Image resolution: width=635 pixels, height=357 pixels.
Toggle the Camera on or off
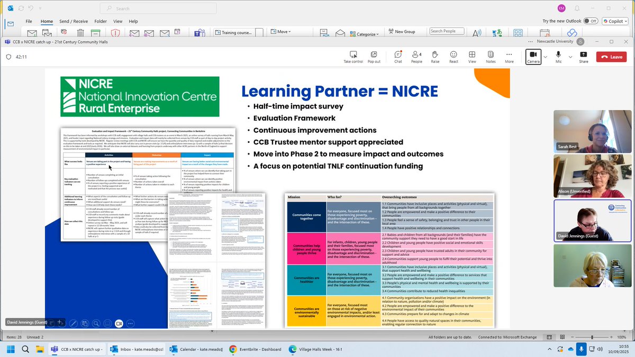533,57
